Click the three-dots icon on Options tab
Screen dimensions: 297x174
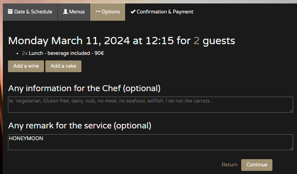click(98, 12)
